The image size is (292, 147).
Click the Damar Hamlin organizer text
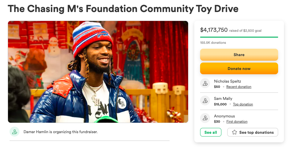coord(60,132)
